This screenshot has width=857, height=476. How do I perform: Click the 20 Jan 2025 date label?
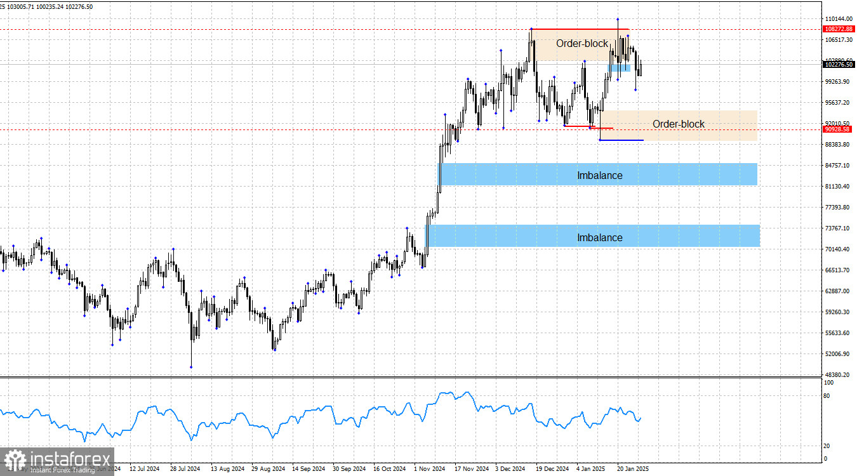click(x=633, y=469)
